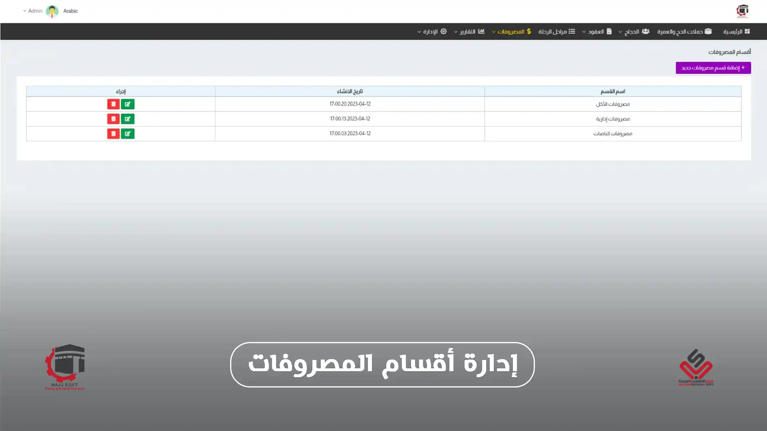The image size is (767, 431).
Task: Delete the مصروفات إدارية expense category
Action: pos(113,119)
